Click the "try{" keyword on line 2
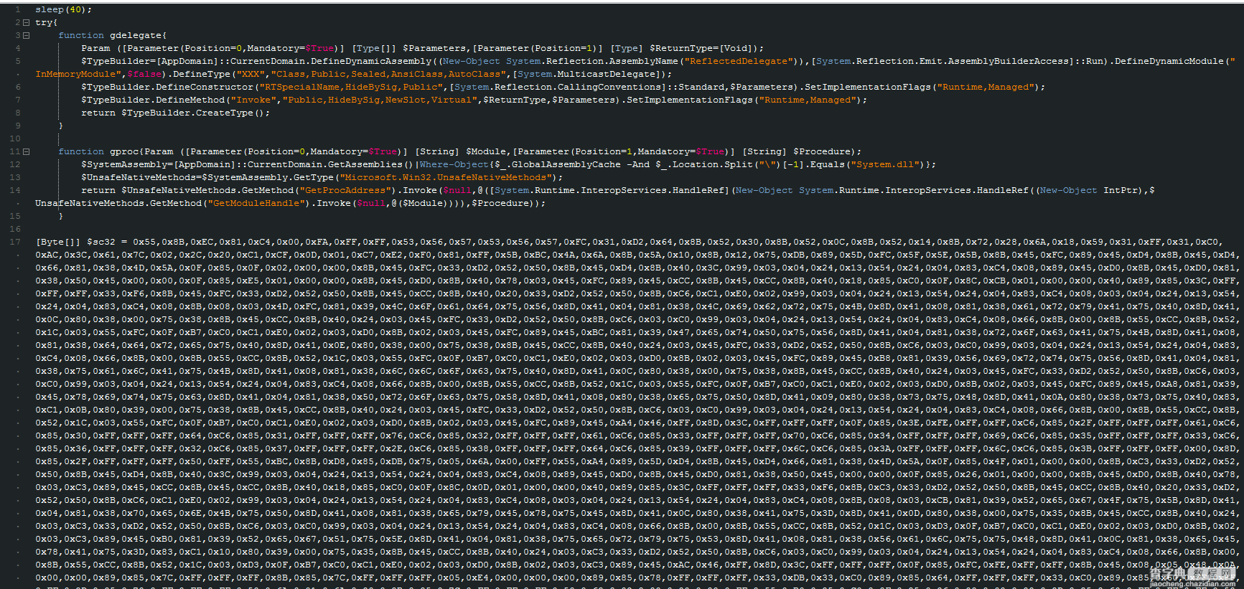This screenshot has width=1244, height=589. [x=47, y=22]
